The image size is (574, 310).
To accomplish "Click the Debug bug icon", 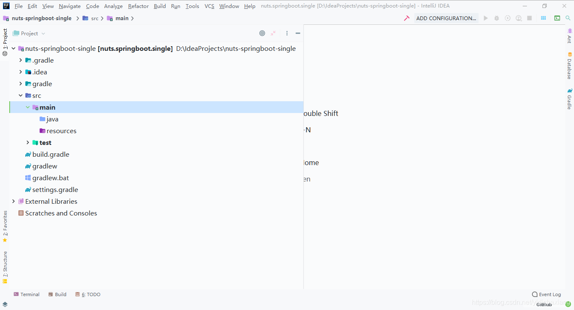I will pyautogui.click(x=497, y=18).
